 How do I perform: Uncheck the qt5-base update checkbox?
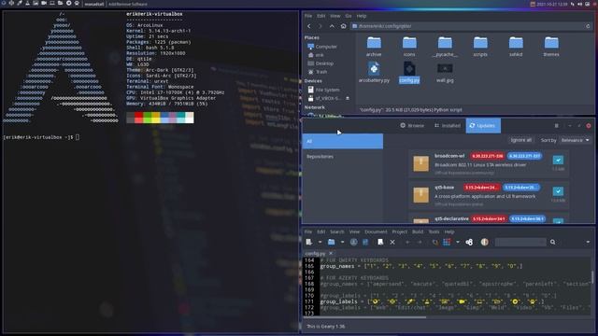coord(558,191)
